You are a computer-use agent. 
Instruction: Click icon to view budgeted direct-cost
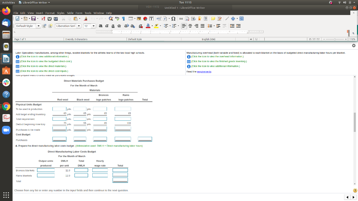17,62
